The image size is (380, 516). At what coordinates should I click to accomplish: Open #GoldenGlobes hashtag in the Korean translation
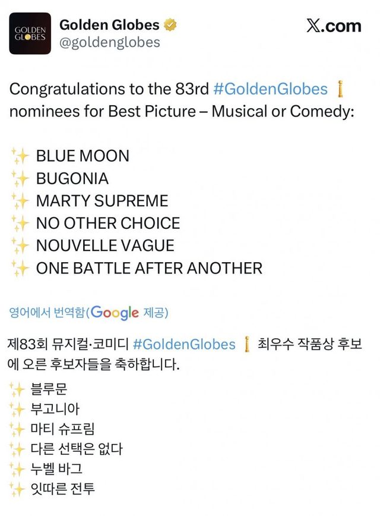184,344
